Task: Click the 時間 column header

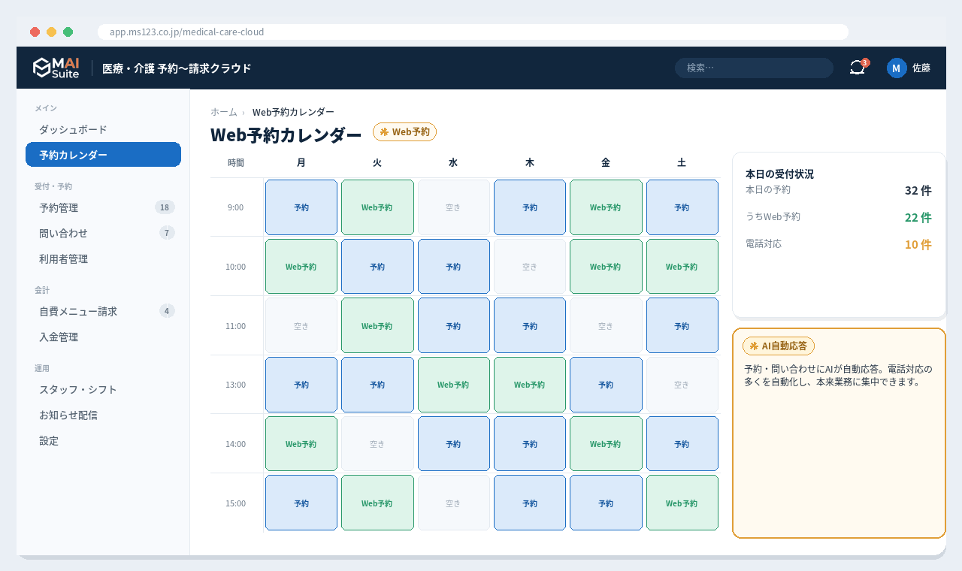Action: (x=236, y=162)
